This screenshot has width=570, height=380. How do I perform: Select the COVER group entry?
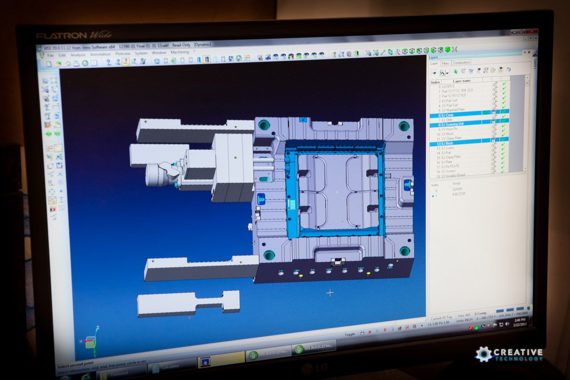457,189
